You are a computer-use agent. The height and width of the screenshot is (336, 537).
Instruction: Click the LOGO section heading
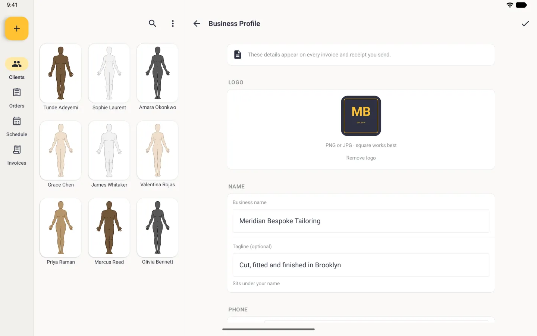point(236,82)
